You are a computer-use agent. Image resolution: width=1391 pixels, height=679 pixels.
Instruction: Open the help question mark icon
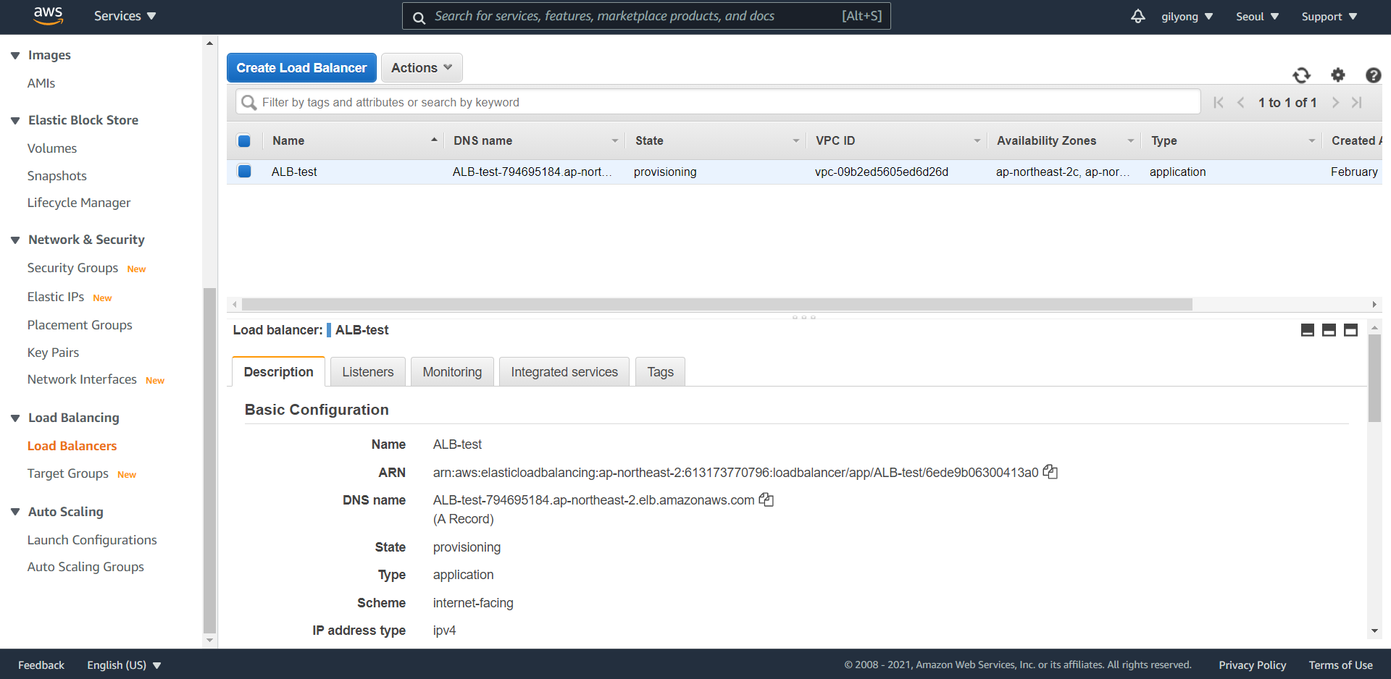[x=1373, y=75]
